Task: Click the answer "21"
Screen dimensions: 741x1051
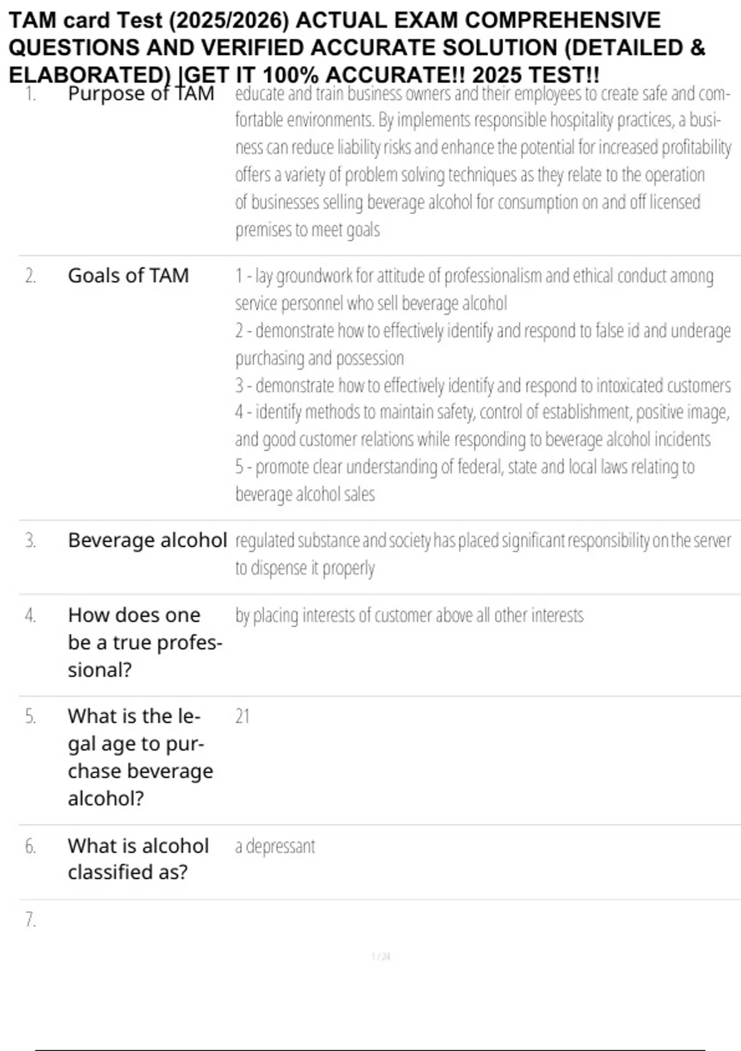Action: click(x=243, y=717)
